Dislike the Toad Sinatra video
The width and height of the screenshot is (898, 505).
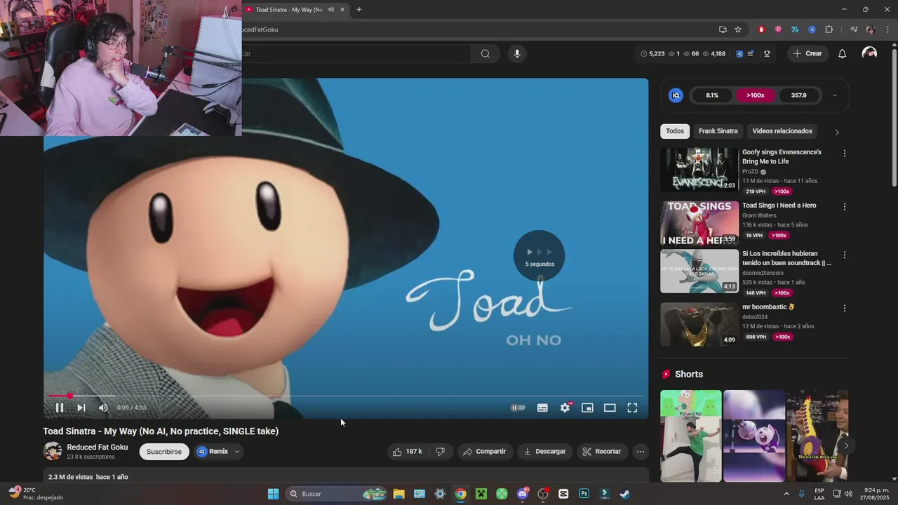click(x=441, y=452)
